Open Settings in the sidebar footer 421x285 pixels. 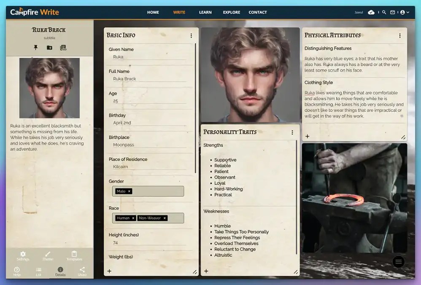pyautogui.click(x=23, y=256)
